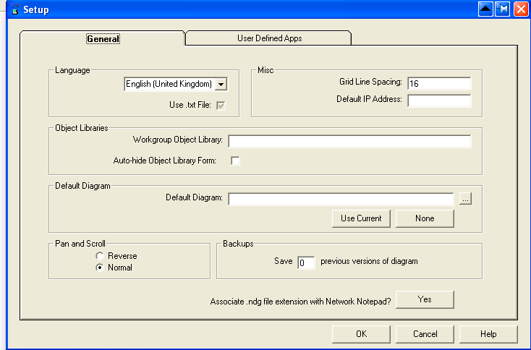Toggle the Use .txt File checkbox
This screenshot has height=350, width=531.
[x=221, y=106]
